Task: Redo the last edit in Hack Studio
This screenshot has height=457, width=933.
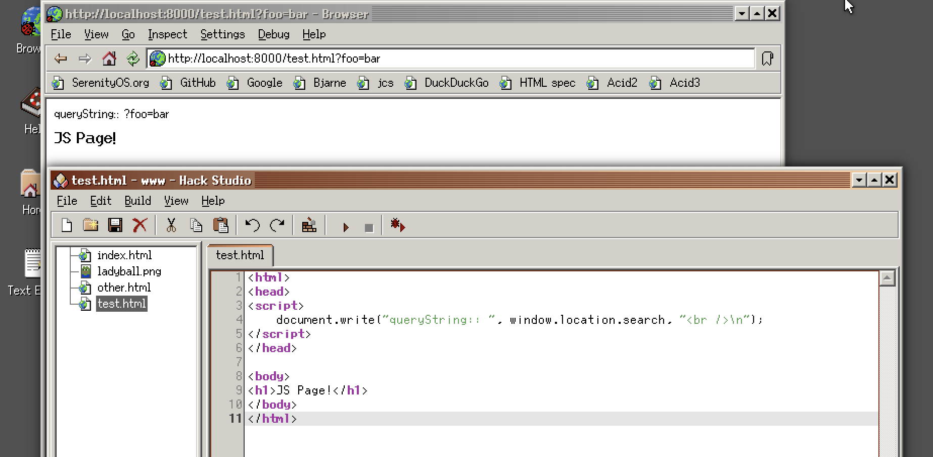Action: (277, 225)
